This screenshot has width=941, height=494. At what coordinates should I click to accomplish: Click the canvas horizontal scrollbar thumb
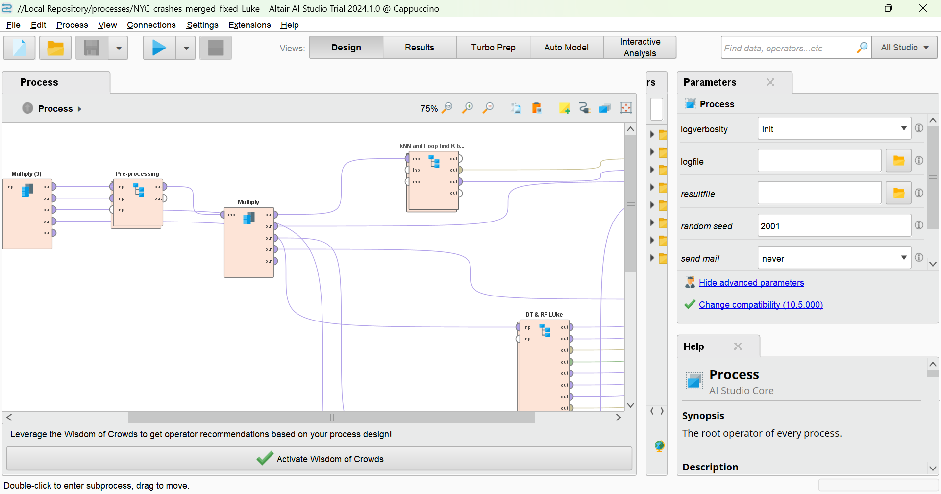(x=331, y=418)
